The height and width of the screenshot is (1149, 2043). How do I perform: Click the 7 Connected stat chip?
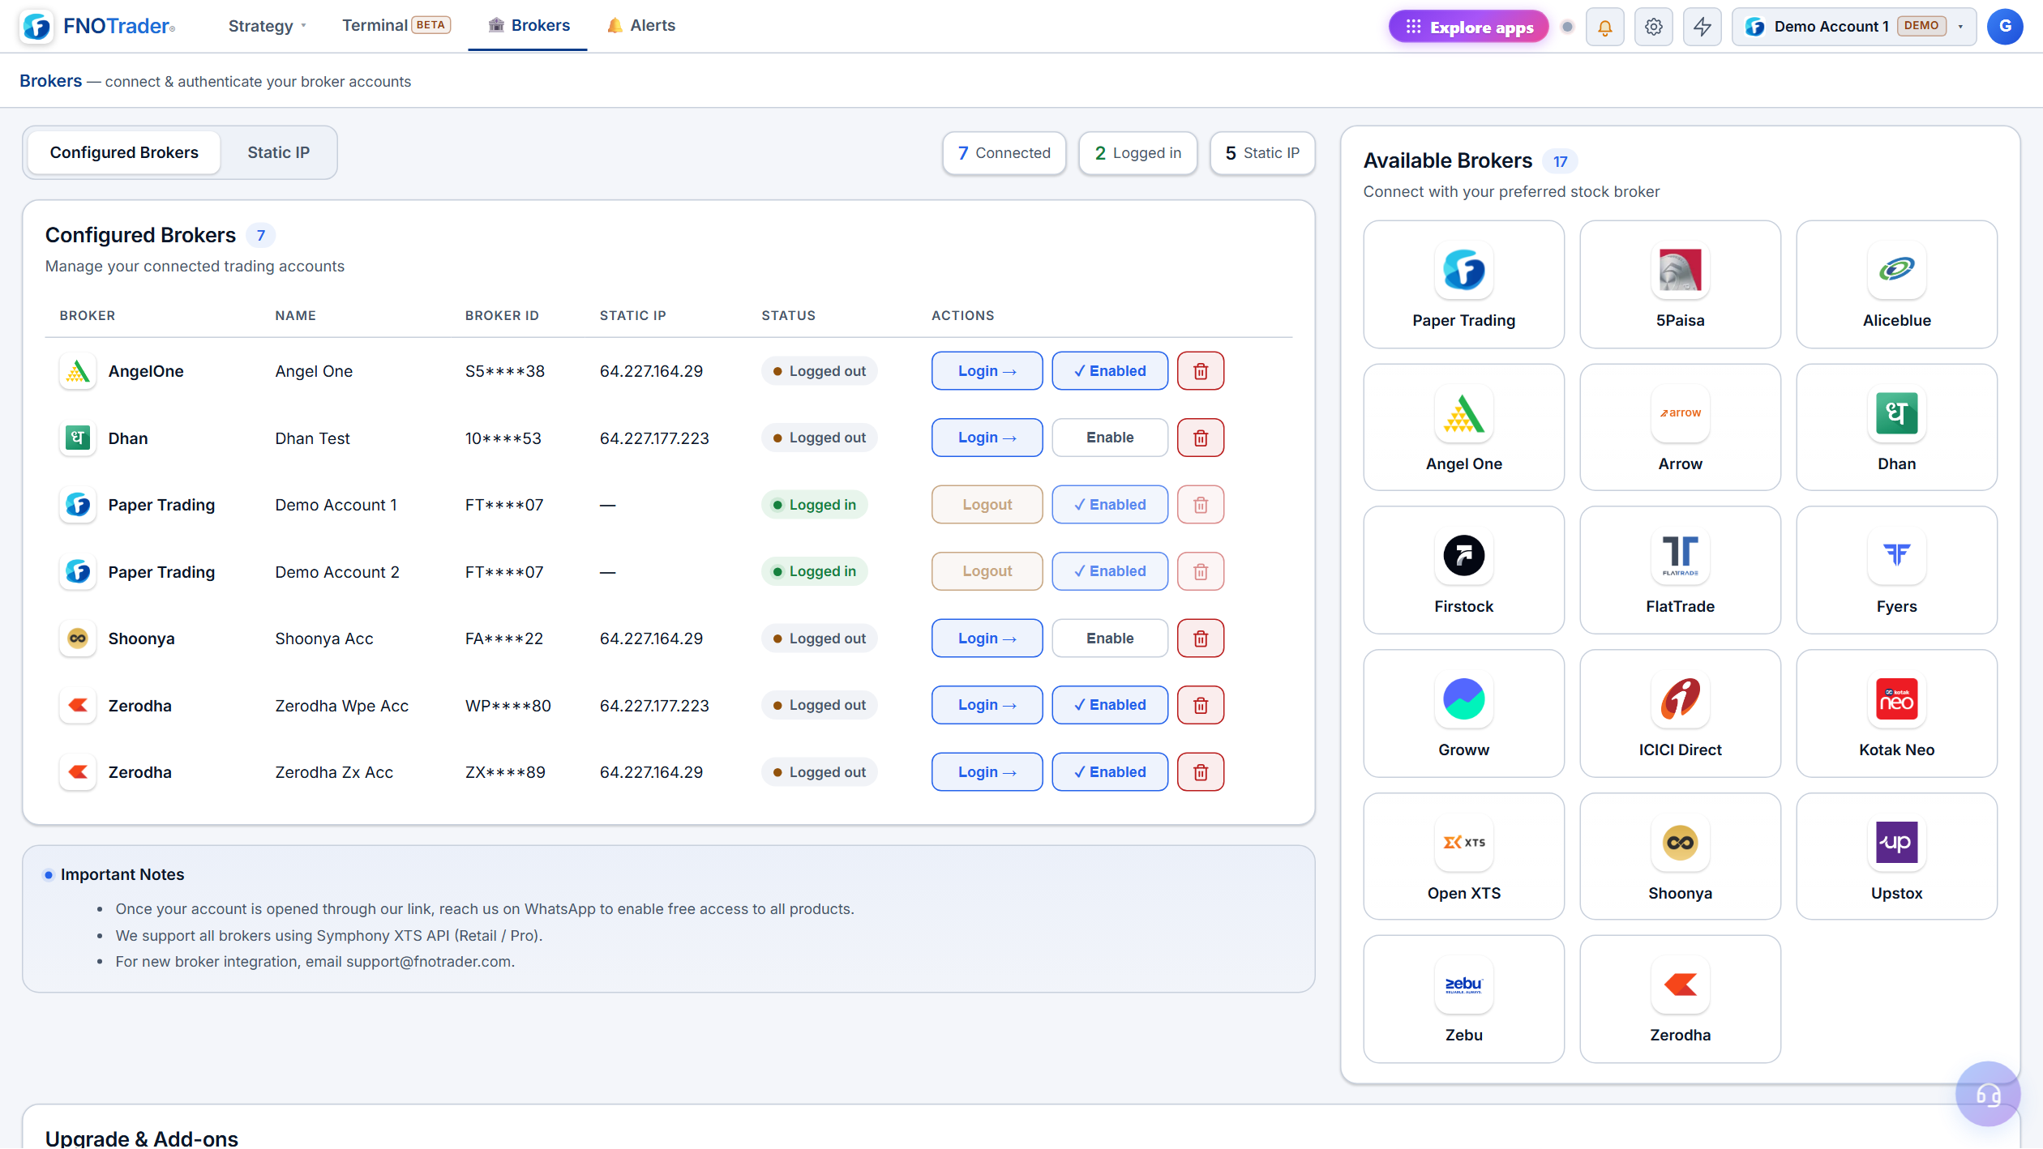(1004, 153)
